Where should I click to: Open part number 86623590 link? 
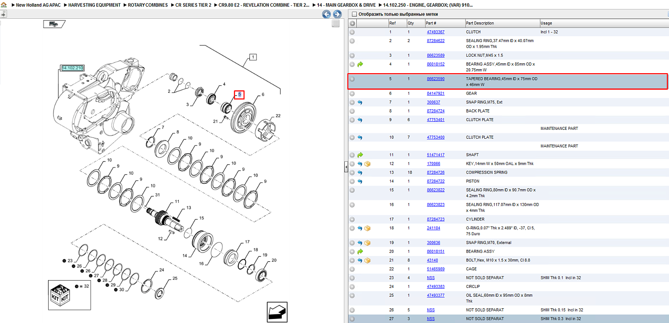coord(436,79)
